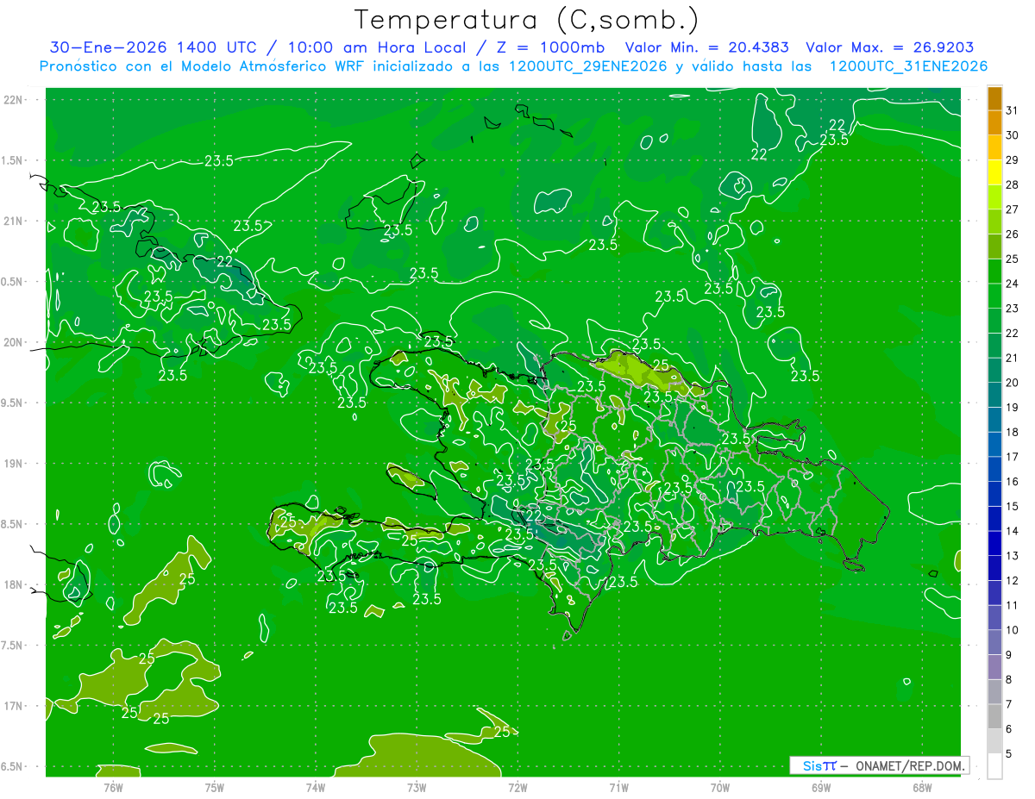Click the "6.5N" latitude axis label
The height and width of the screenshot is (799, 1035).
(13, 766)
